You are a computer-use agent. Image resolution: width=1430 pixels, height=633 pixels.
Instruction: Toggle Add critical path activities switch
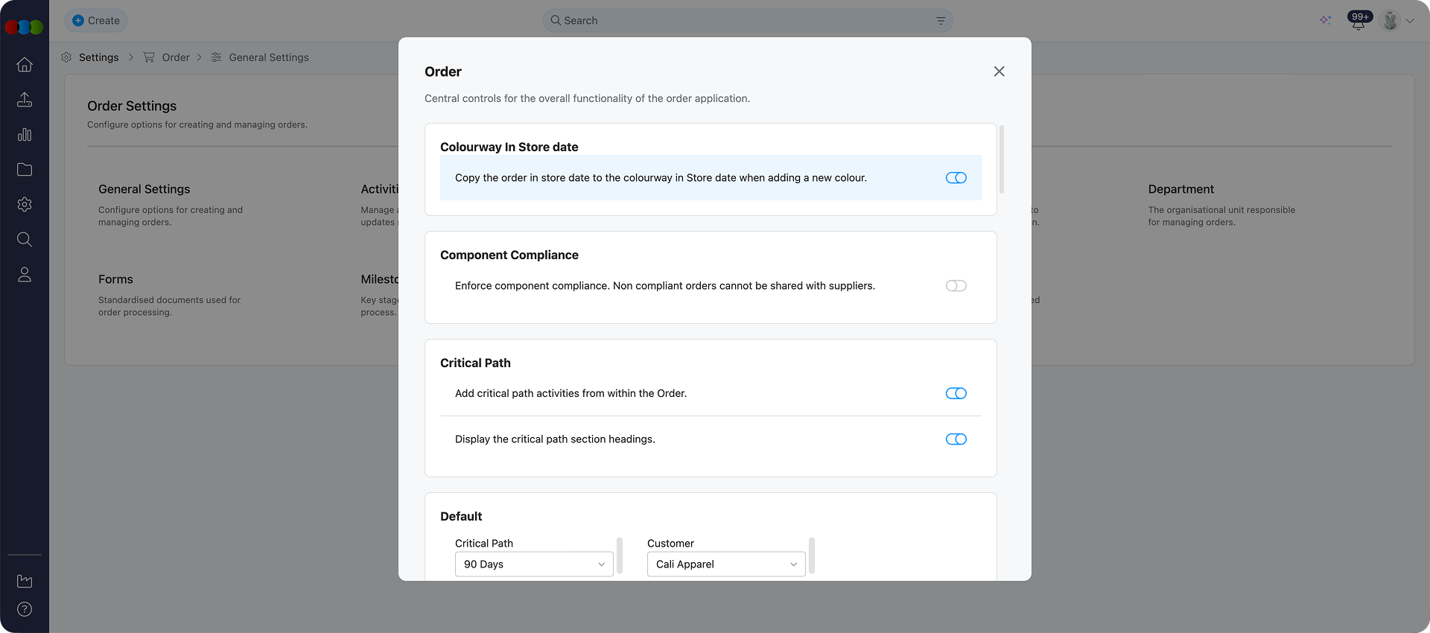click(956, 393)
